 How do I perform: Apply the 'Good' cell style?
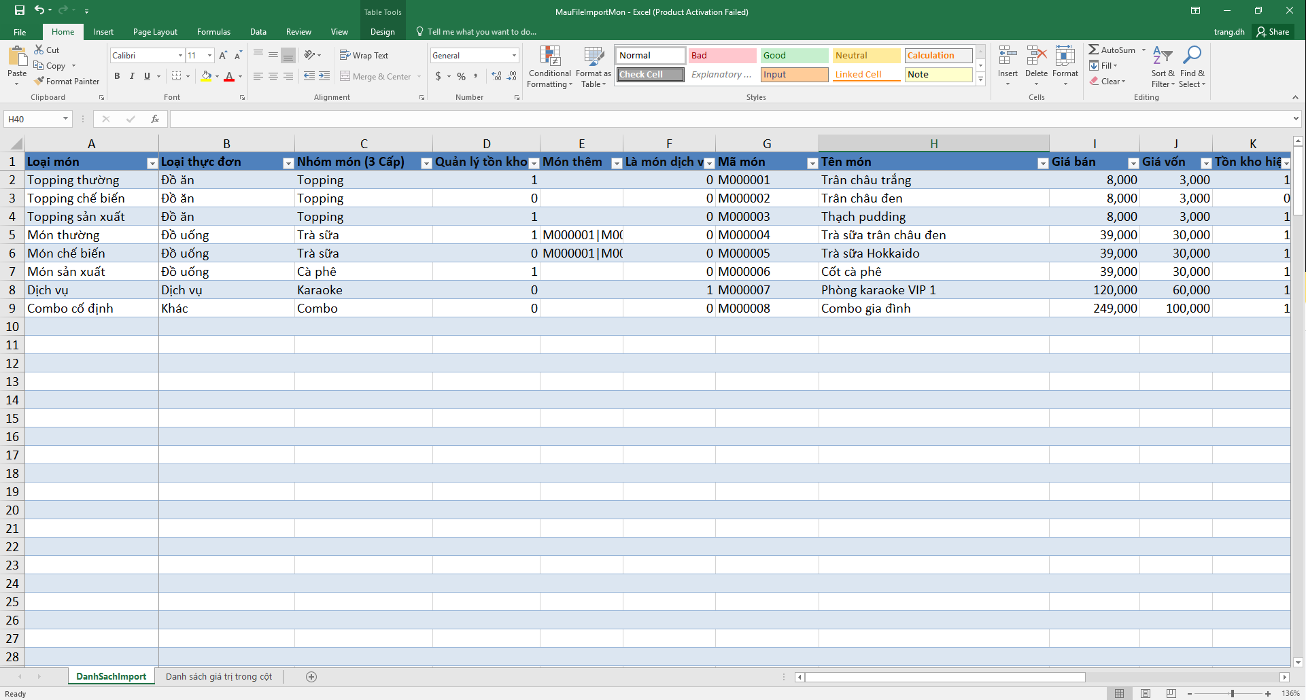[793, 55]
